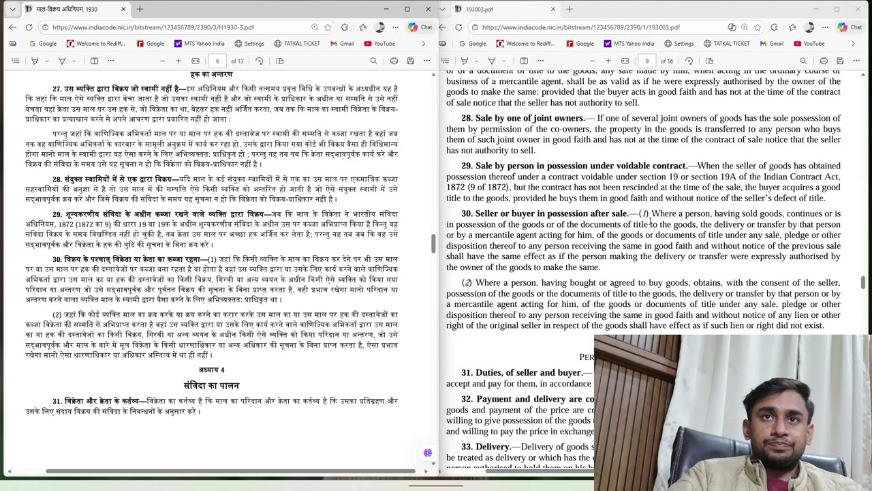The width and height of the screenshot is (872, 491).
Task: Zoom out the left PDF document
Action: coord(162,61)
